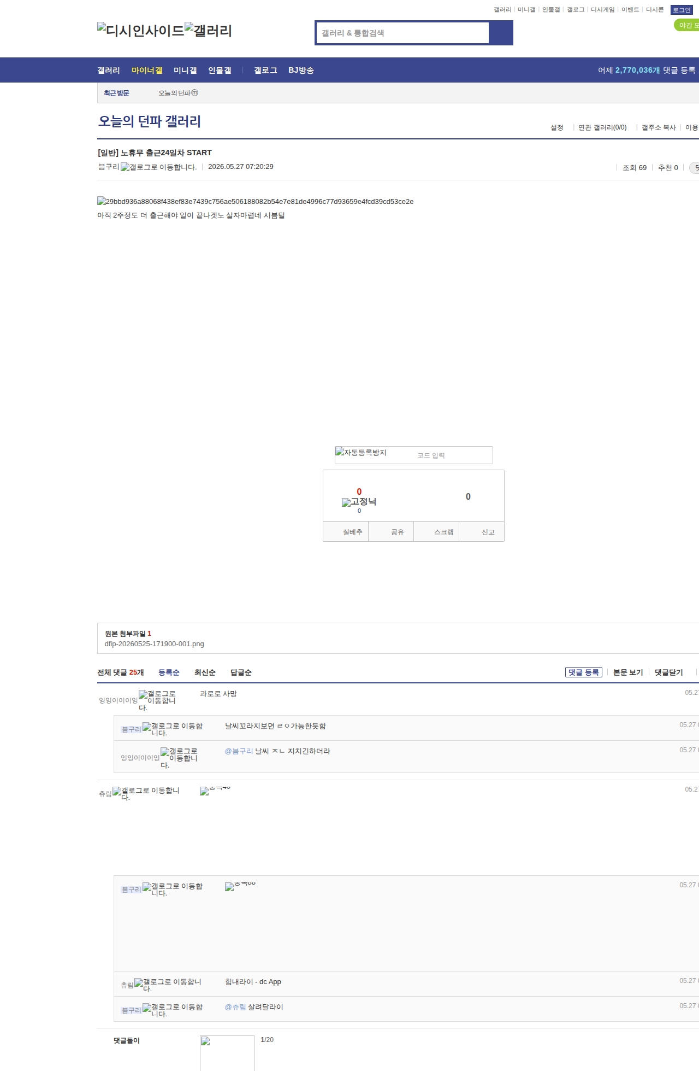This screenshot has height=1071, width=699.
Task: Click the 댓글돌이 label
Action: [x=127, y=1040]
